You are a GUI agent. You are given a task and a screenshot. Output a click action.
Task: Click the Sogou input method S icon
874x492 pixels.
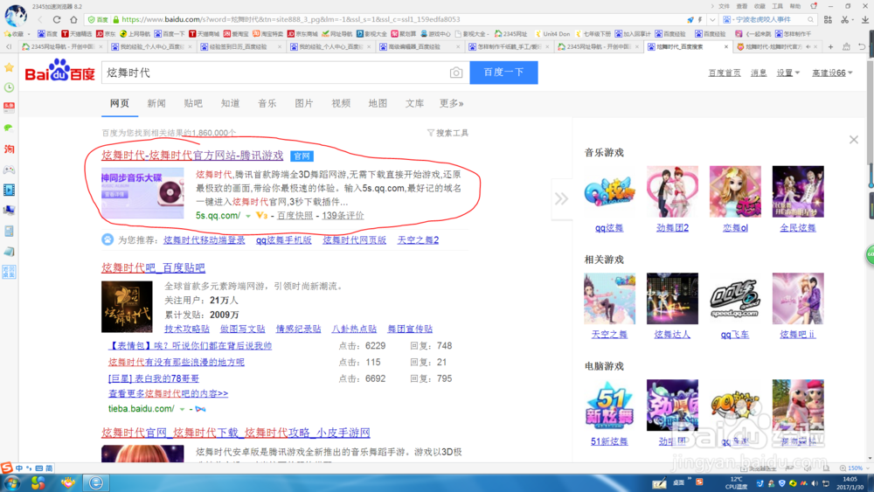tap(6, 468)
